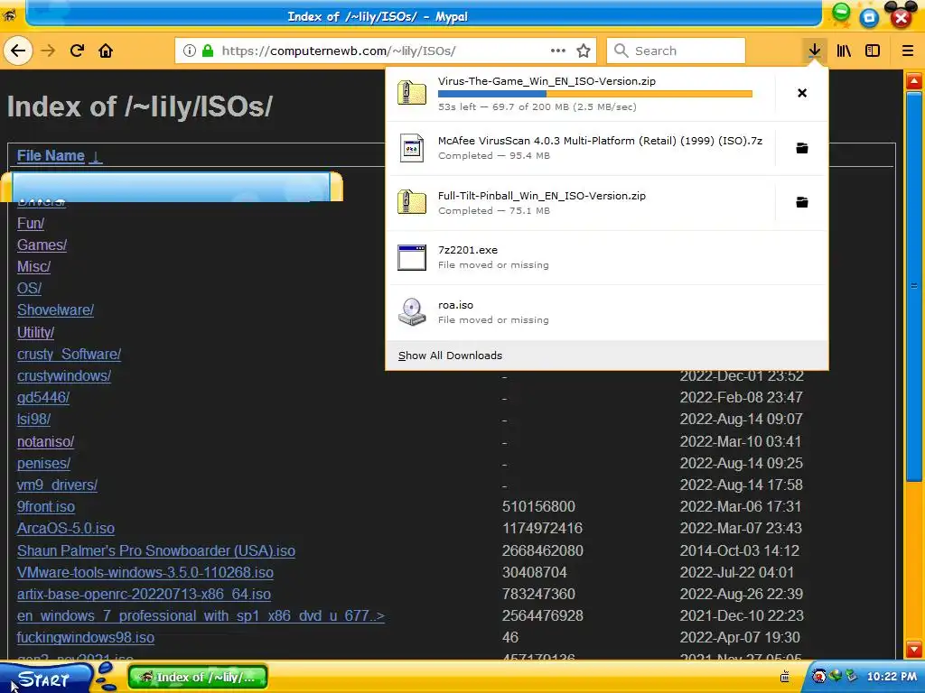Viewport: 925px width, 693px height.
Task: Click the McAfee 7z file icon
Action: pos(412,148)
